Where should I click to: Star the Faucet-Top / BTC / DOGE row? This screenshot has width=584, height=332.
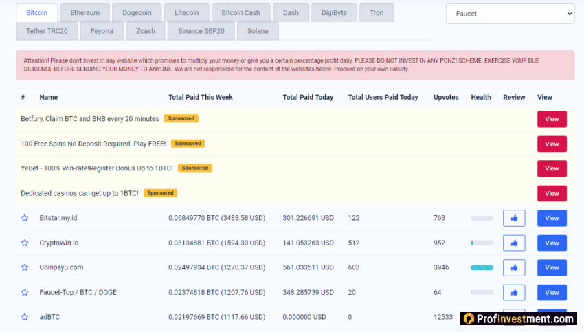(x=25, y=293)
